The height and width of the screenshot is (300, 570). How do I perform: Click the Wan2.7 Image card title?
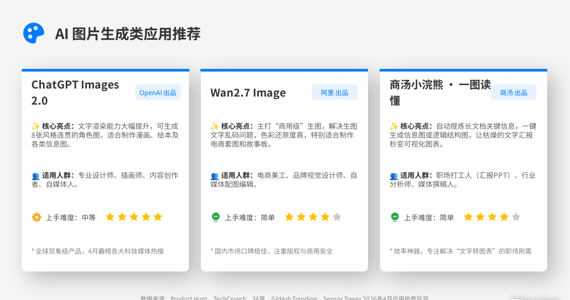point(248,93)
